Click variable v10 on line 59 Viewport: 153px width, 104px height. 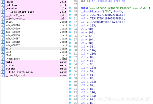coord(83,47)
